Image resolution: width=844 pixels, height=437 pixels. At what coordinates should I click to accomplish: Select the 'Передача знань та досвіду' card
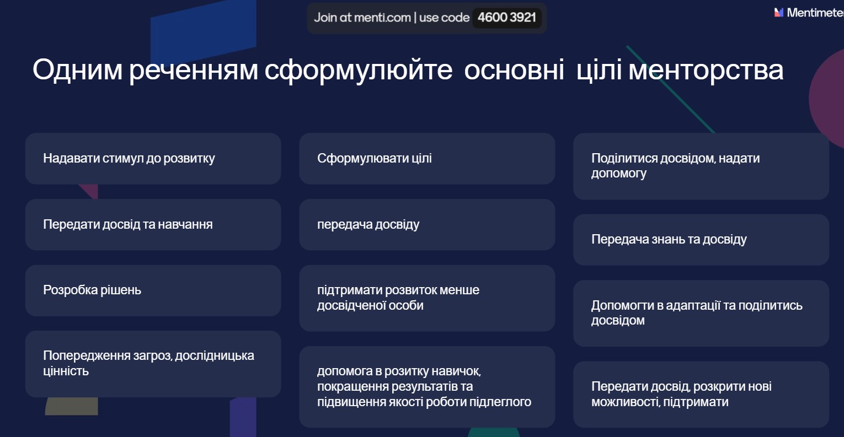coord(701,240)
